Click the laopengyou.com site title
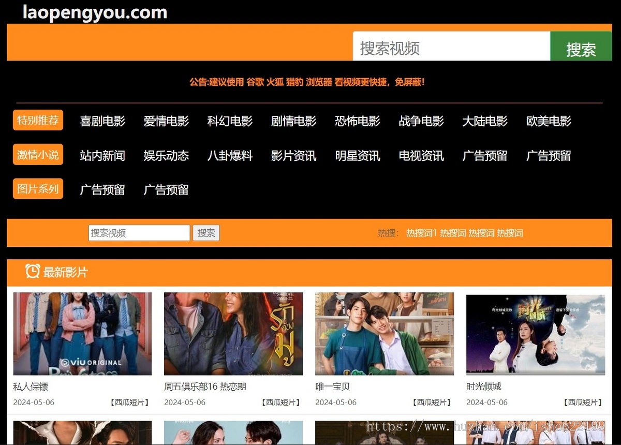 95,12
